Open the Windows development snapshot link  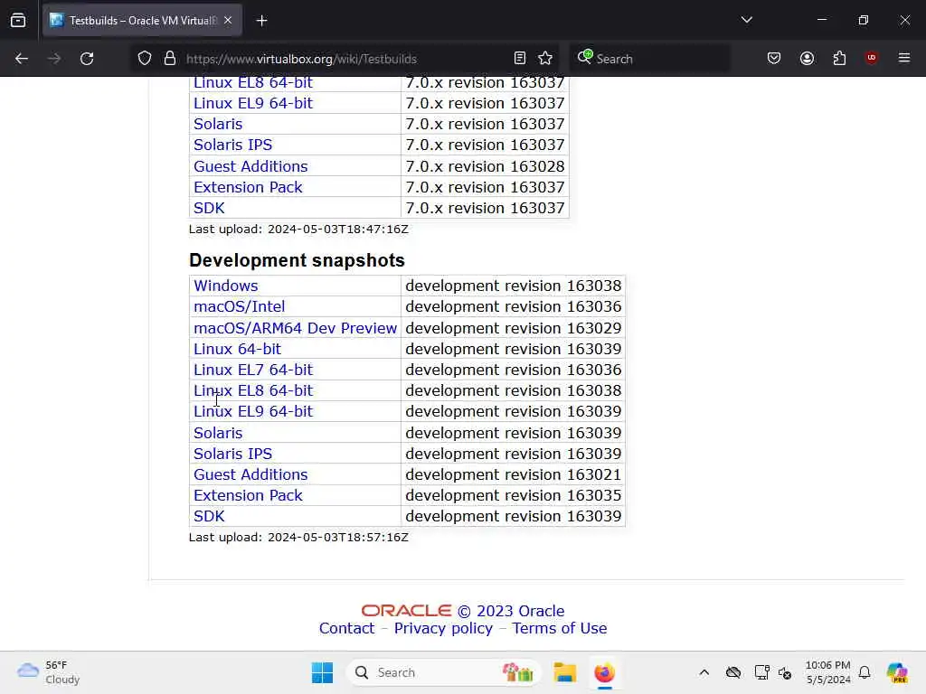[x=226, y=286]
